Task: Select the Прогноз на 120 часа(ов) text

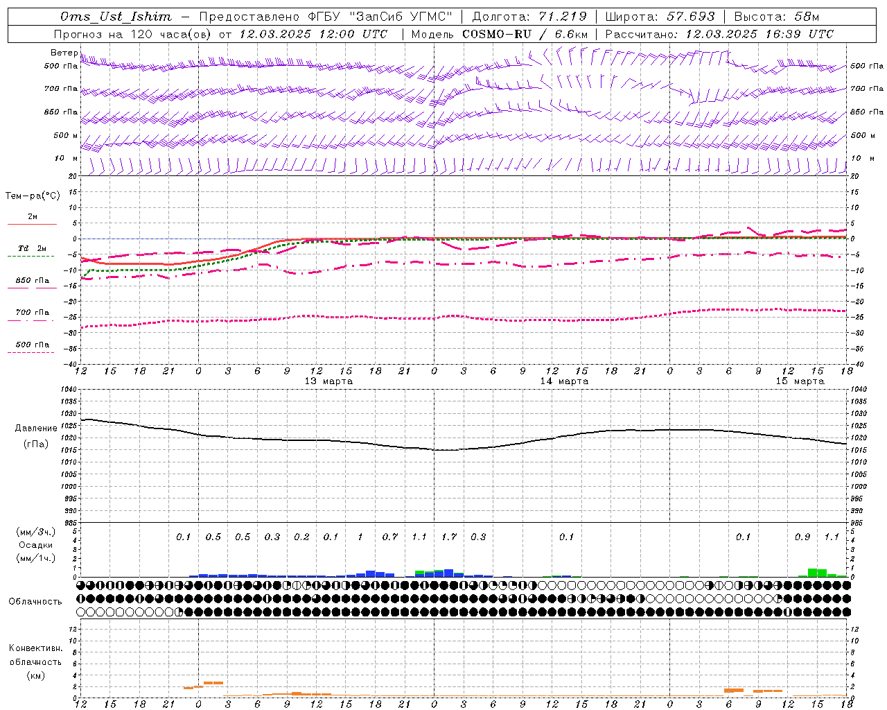Action: point(133,34)
